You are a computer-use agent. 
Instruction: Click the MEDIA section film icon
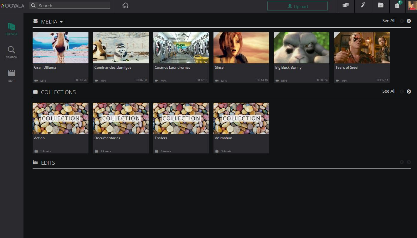(x=35, y=21)
